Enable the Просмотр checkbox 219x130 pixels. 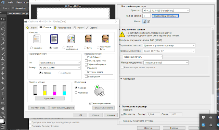[x=86, y=68]
